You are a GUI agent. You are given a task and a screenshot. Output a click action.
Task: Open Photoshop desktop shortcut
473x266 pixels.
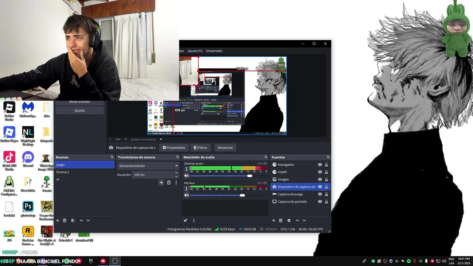[28, 209]
